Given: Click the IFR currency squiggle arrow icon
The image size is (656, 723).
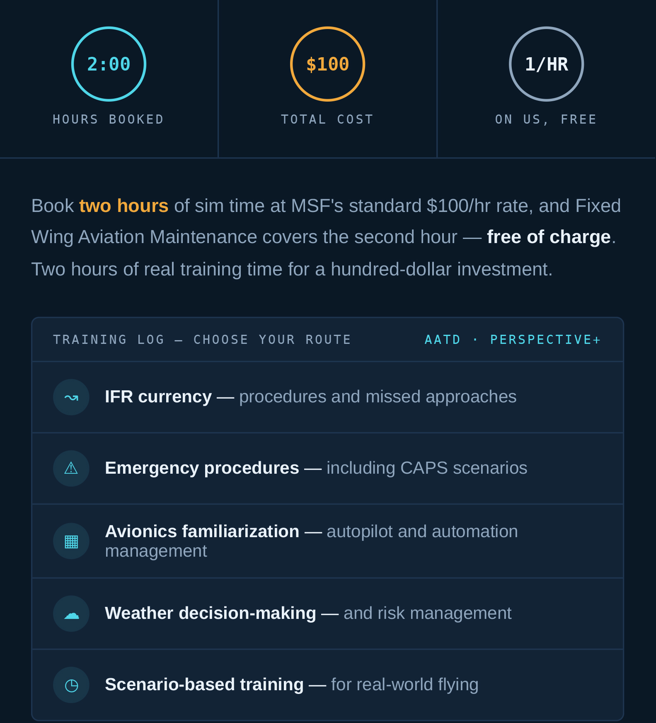Looking at the screenshot, I should pos(71,397).
